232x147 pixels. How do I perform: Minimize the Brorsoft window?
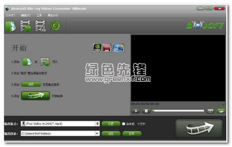click(x=200, y=9)
